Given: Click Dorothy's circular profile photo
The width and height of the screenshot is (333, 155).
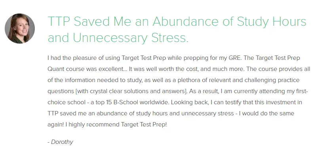Looking at the screenshot, I should pos(20,29).
